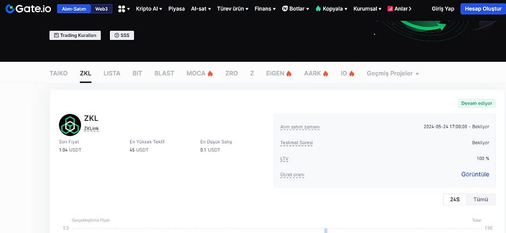Click the Teslimat Süresi label
This screenshot has width=506, height=233.
296,143
